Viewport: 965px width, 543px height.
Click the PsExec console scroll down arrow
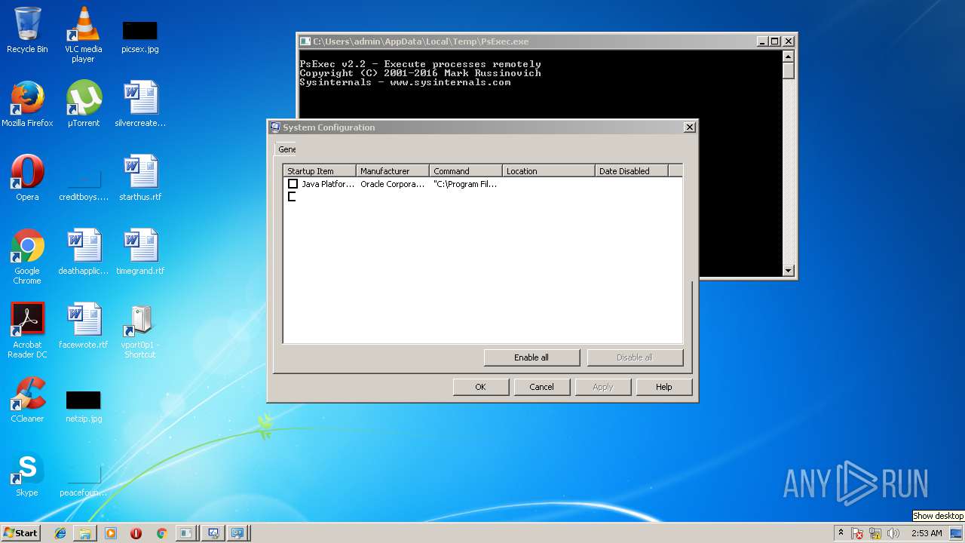pyautogui.click(x=789, y=270)
